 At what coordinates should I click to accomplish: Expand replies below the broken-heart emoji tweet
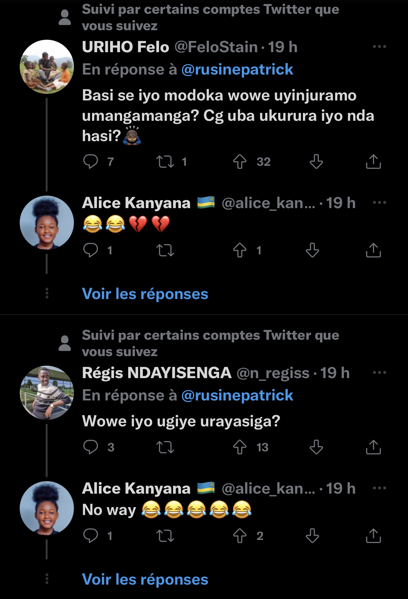(x=145, y=294)
